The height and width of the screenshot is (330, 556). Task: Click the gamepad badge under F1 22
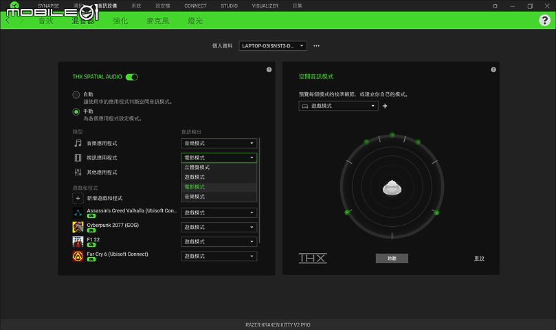pyautogui.click(x=91, y=245)
